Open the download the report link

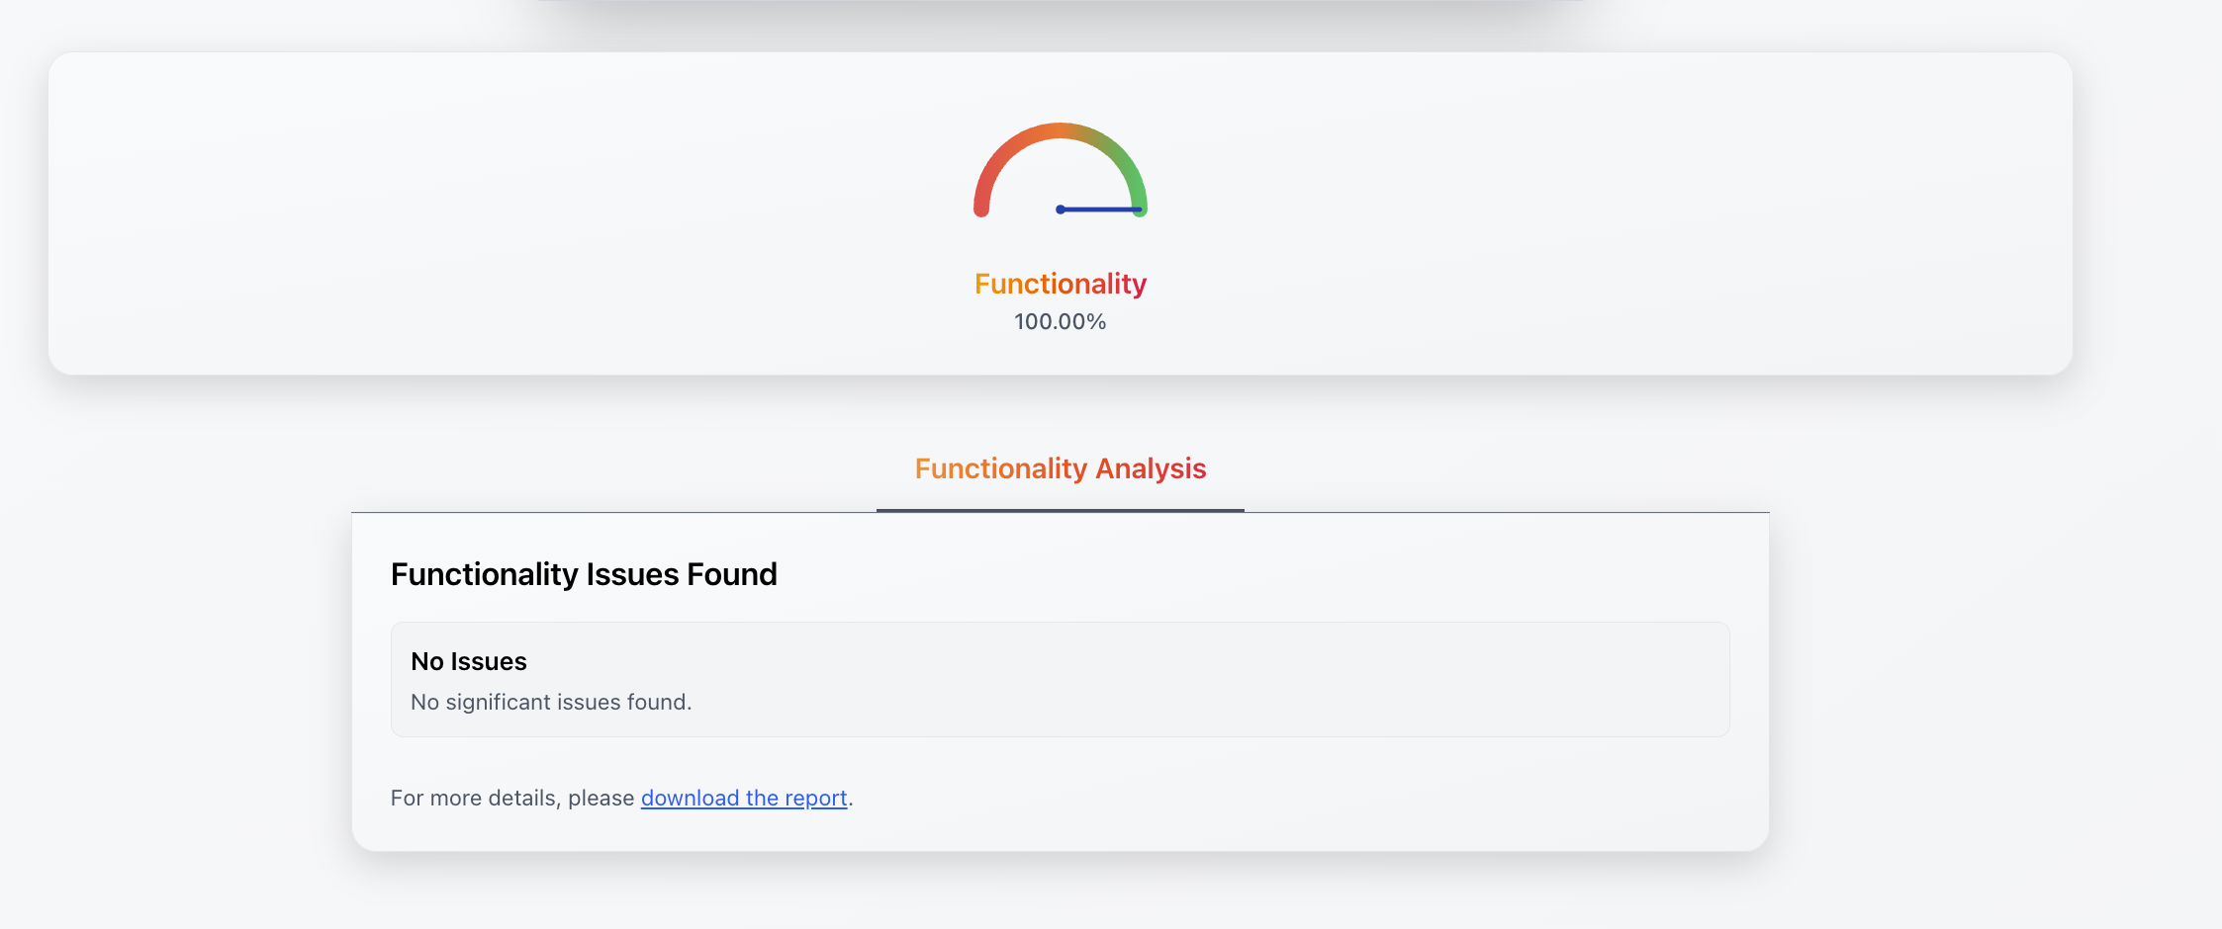click(744, 798)
